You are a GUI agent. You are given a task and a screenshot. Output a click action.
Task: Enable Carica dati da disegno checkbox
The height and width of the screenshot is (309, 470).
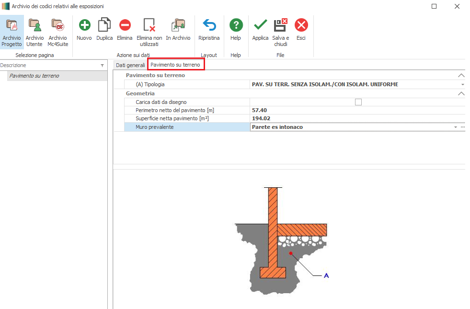[358, 102]
